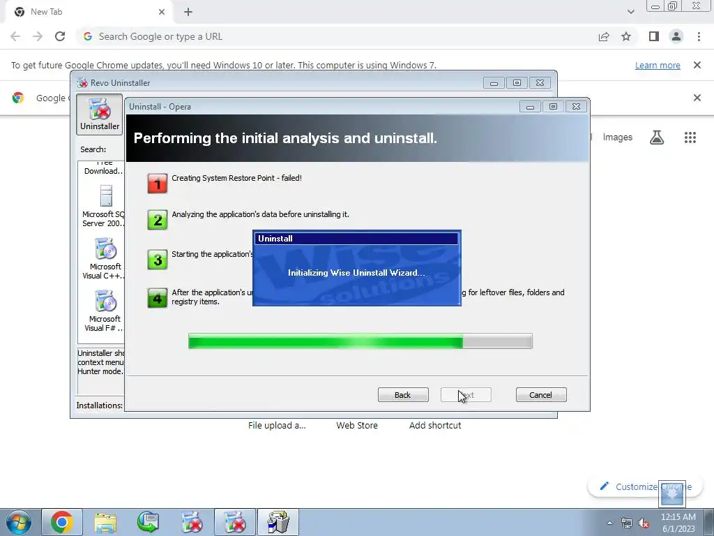The height and width of the screenshot is (536, 714).
Task: Open the muted volume tray icon
Action: point(644,523)
